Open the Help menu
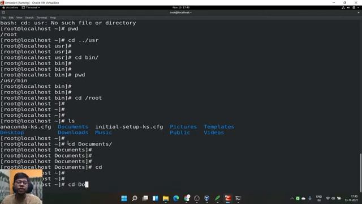Image resolution: width=362 pixels, height=204 pixels. [53, 18]
